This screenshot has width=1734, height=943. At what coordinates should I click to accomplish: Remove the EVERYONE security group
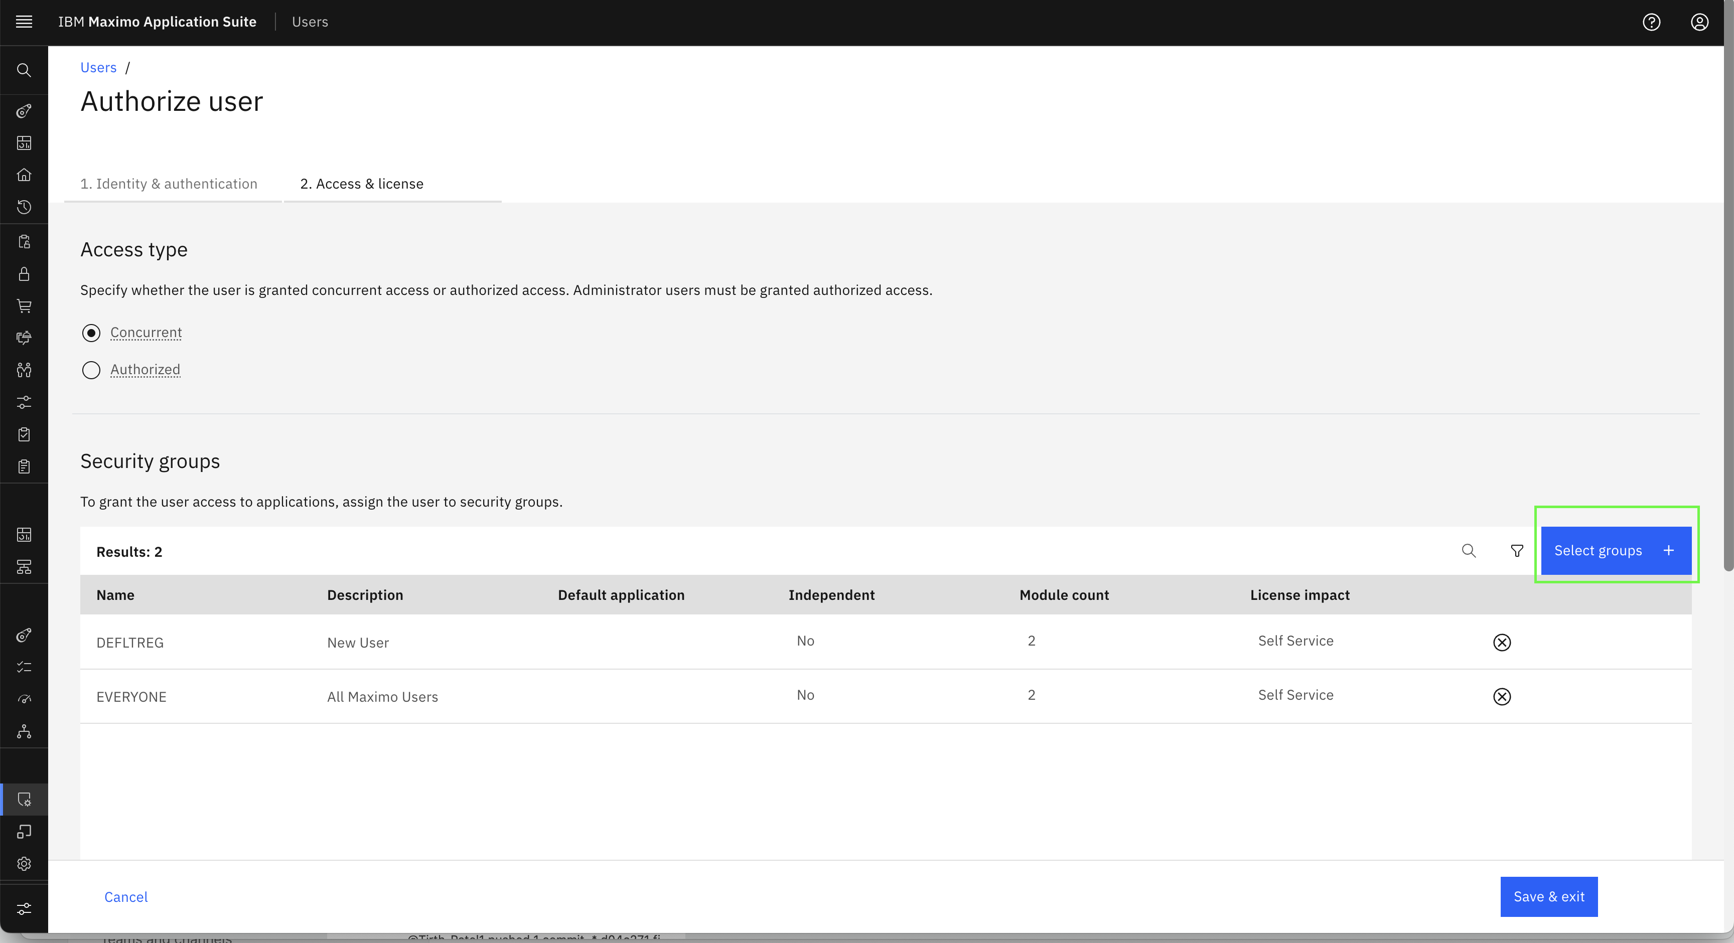[x=1502, y=696]
